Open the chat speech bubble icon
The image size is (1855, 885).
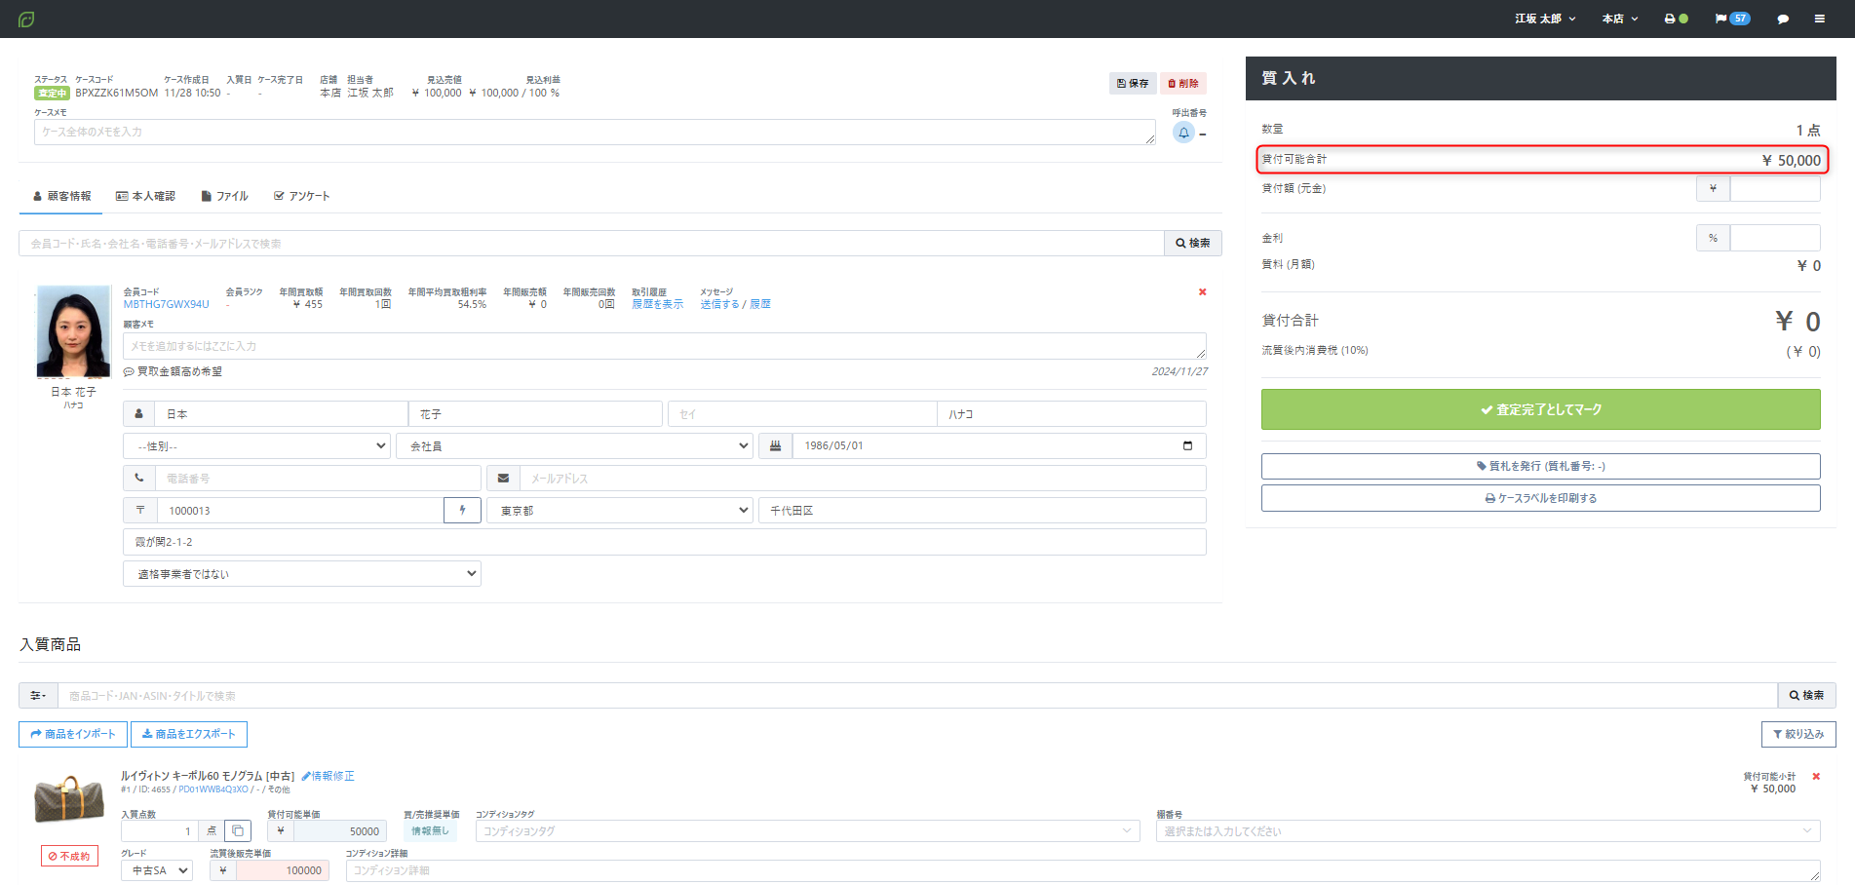point(1783,19)
